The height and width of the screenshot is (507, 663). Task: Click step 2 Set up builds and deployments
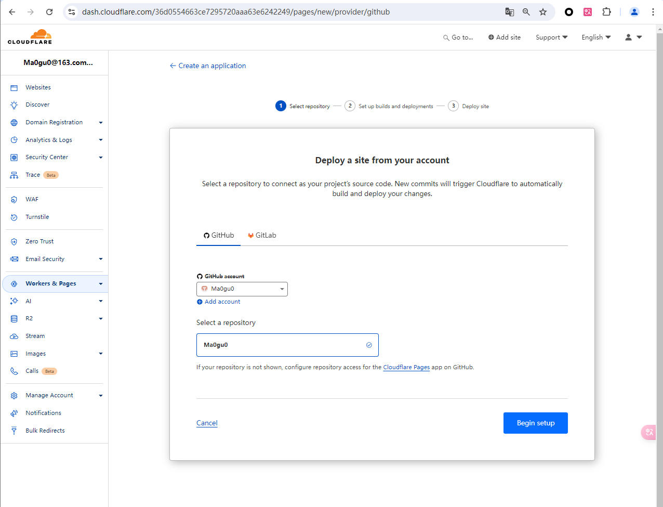click(389, 106)
